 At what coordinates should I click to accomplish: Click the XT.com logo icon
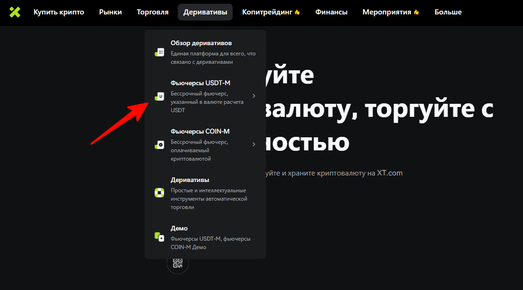point(15,12)
